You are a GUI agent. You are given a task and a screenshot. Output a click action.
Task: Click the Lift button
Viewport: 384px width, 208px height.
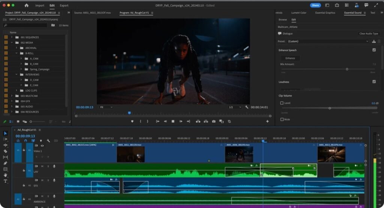tap(198, 121)
